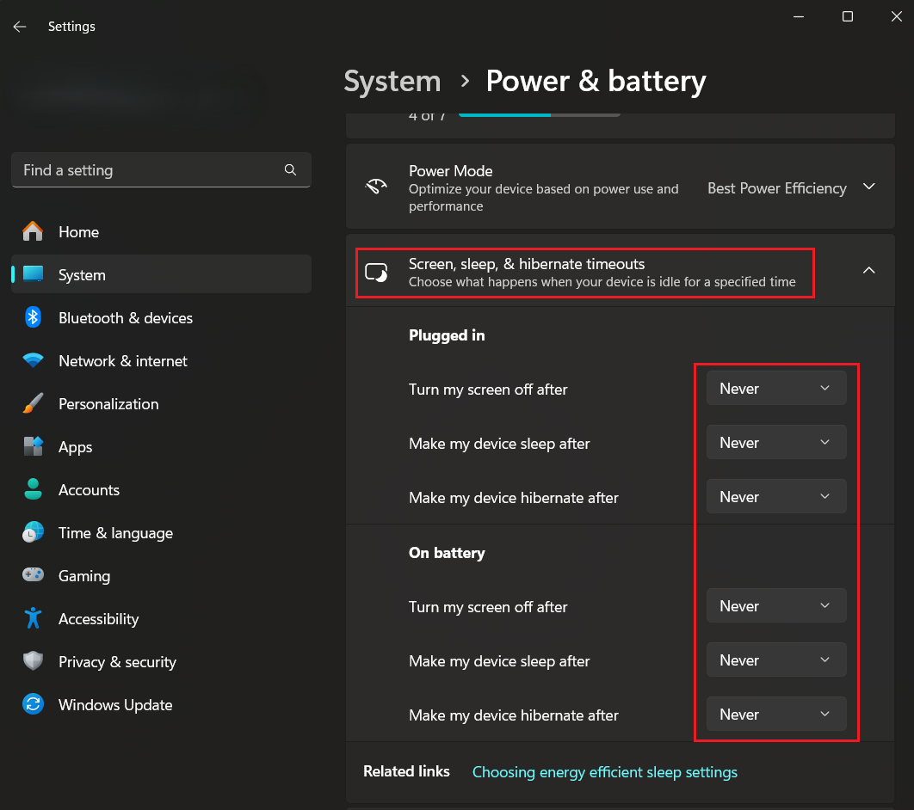Click the Accessibility figure icon
The height and width of the screenshot is (810, 914).
click(x=34, y=619)
